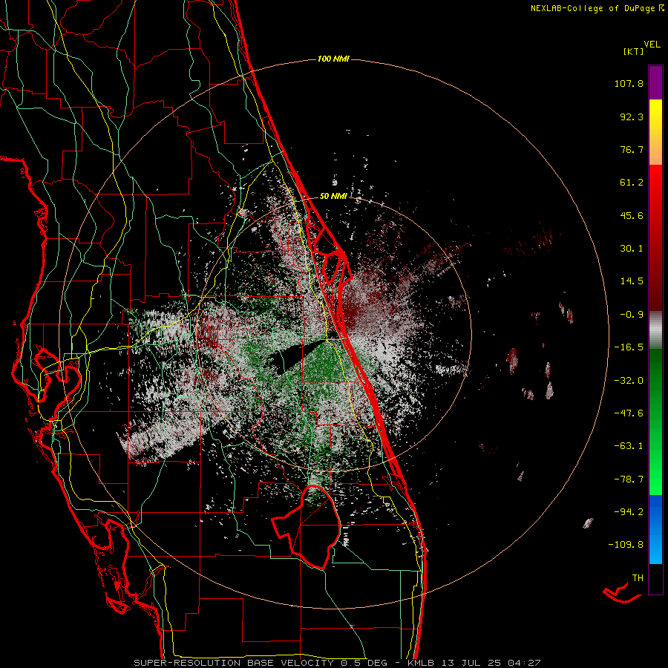
Task: Click the 61.2 velocity scale value
Action: point(632,183)
